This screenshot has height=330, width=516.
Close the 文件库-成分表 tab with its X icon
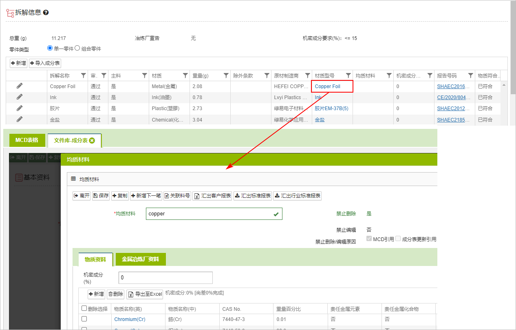click(92, 140)
